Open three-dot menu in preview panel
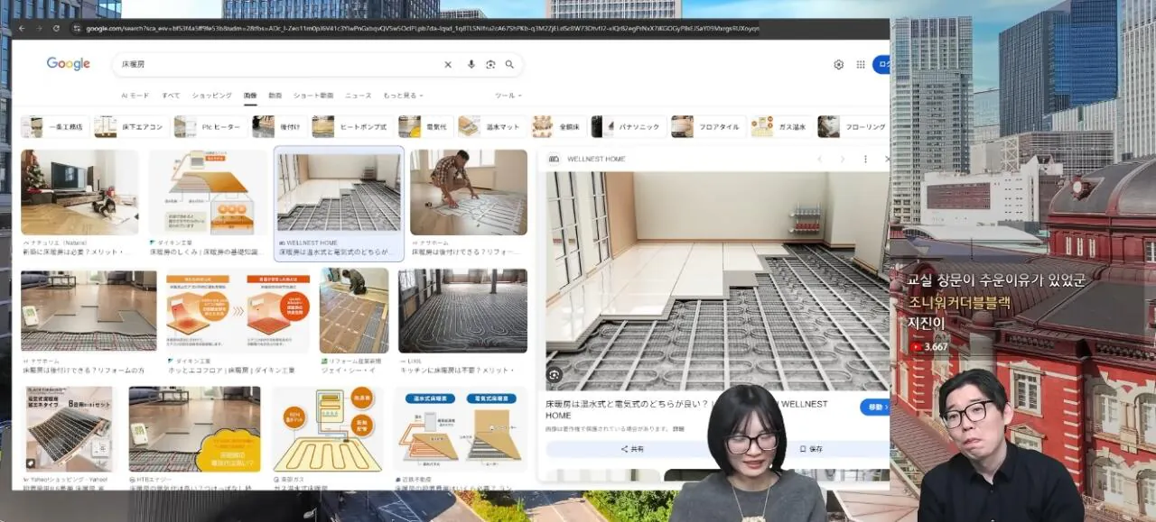Viewport: 1156px width, 522px height. tap(865, 160)
